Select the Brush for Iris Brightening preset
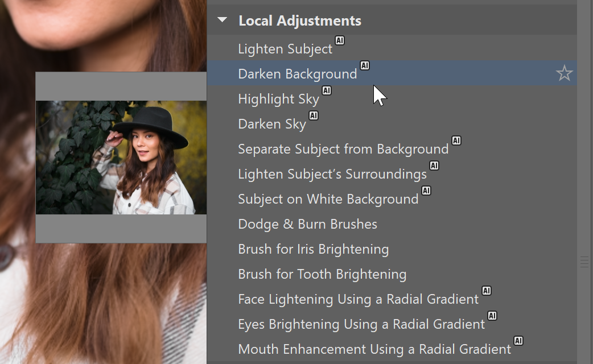Image resolution: width=593 pixels, height=364 pixels. click(x=313, y=249)
